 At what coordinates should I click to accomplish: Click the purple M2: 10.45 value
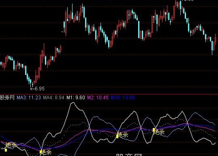98,98
